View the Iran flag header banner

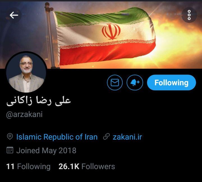point(101,35)
